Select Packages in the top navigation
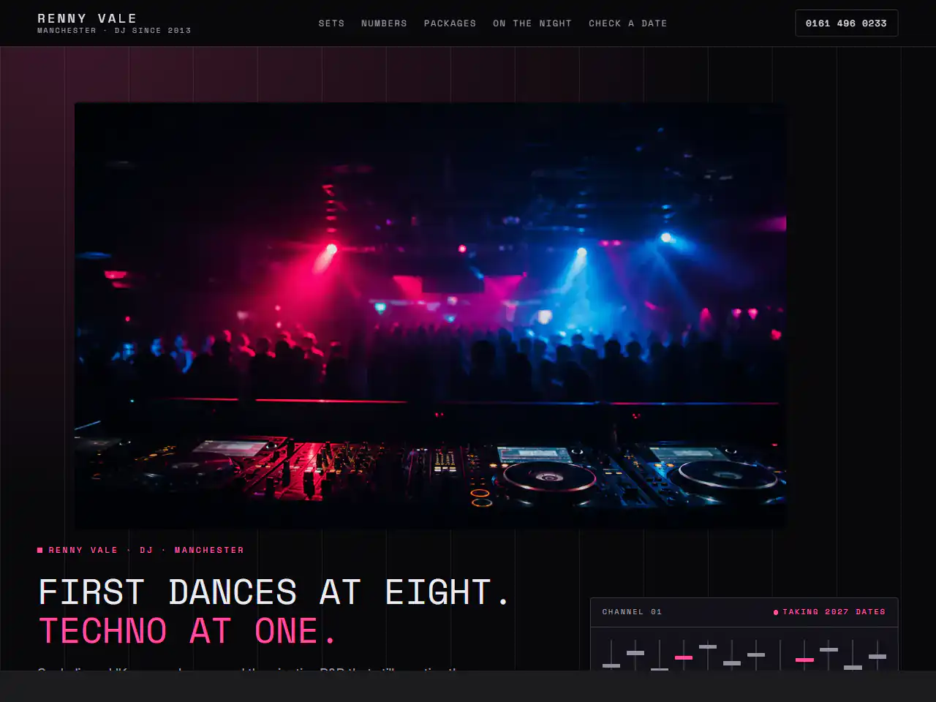This screenshot has height=702, width=936. pyautogui.click(x=450, y=23)
